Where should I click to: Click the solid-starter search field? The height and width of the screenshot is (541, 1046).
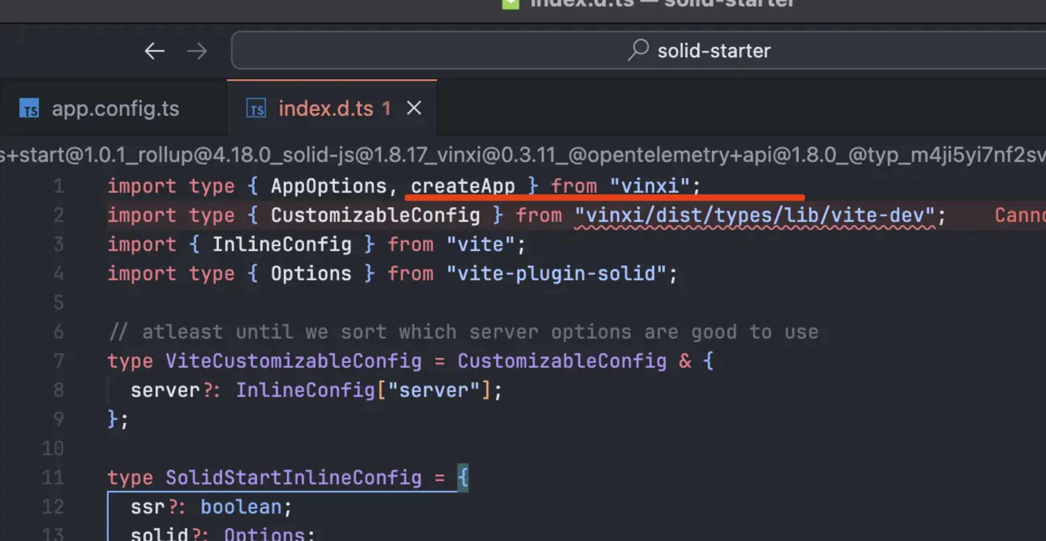(x=638, y=50)
